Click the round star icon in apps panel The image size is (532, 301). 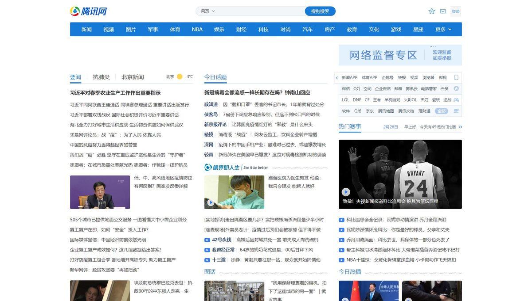click(x=456, y=88)
